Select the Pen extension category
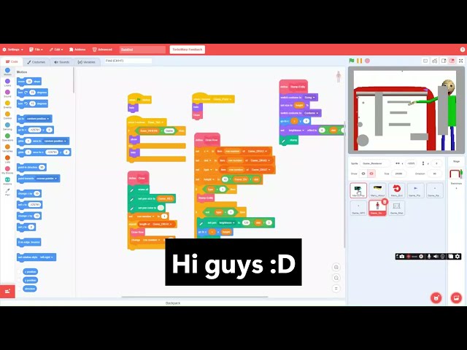Viewport: 467px width, 350px height. (x=7, y=192)
